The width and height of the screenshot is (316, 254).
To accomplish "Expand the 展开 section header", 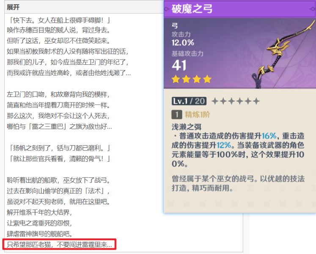I will point(13,8).
